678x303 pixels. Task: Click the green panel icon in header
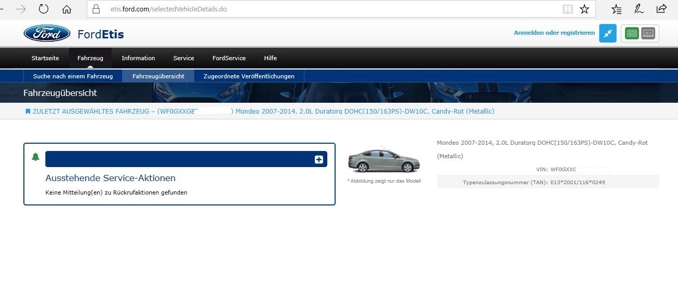(632, 33)
